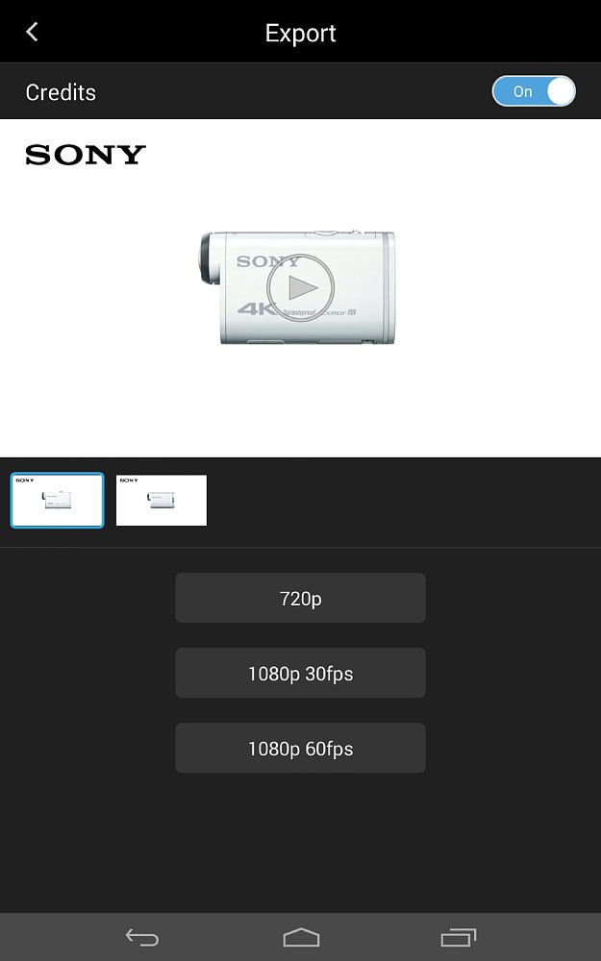Turn off the Credits switch
The image size is (601, 961).
pyautogui.click(x=534, y=91)
